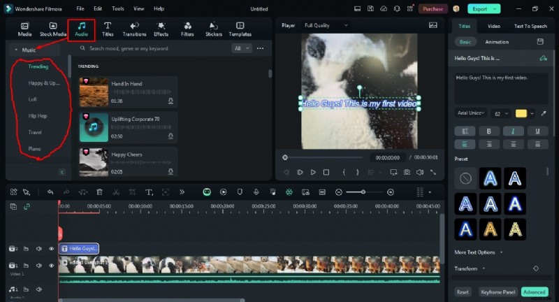Select the split scissors tool
The image size is (559, 302).
(115, 192)
